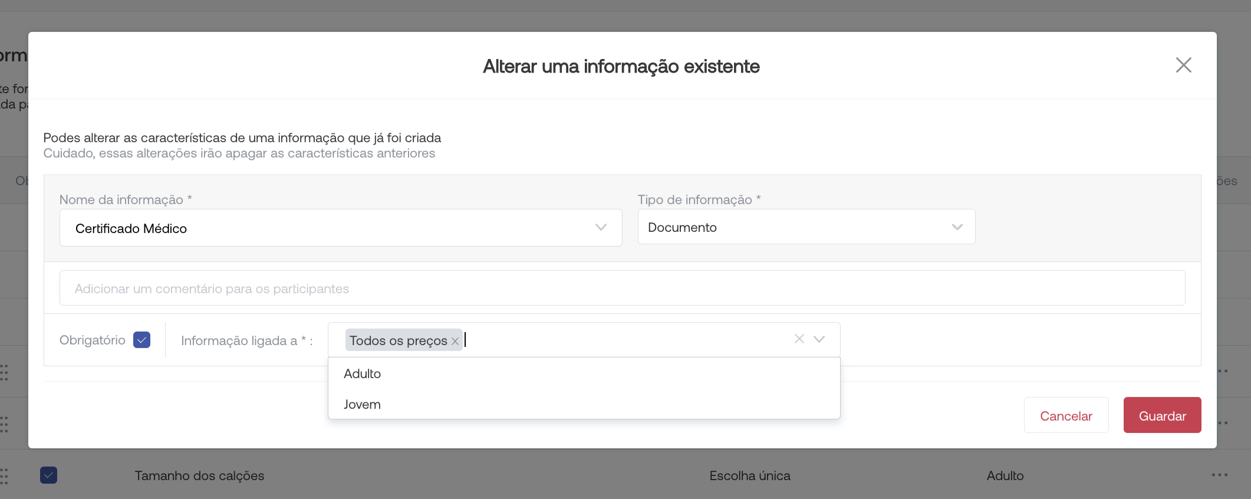Toggle the checkbox beside 'Tamanho dos calções'
The width and height of the screenshot is (1251, 499).
49,475
